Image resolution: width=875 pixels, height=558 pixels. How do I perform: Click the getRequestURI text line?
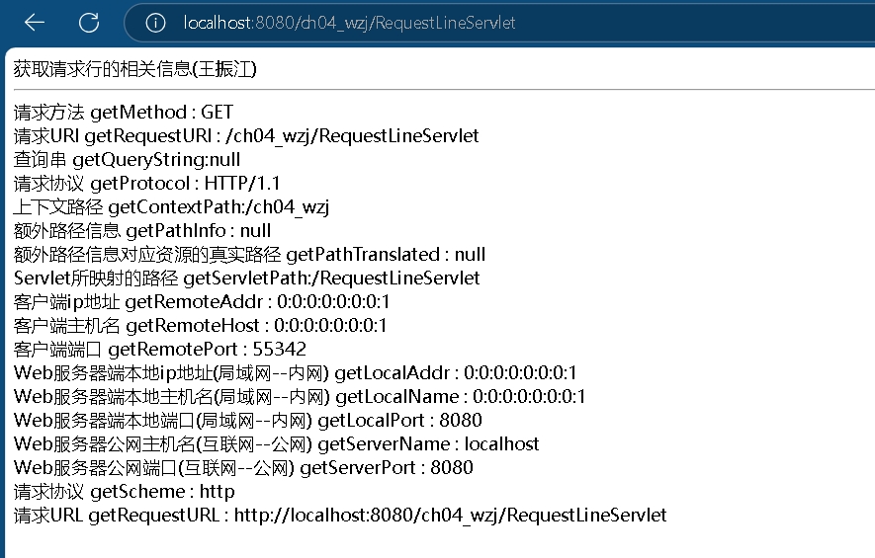coord(246,136)
